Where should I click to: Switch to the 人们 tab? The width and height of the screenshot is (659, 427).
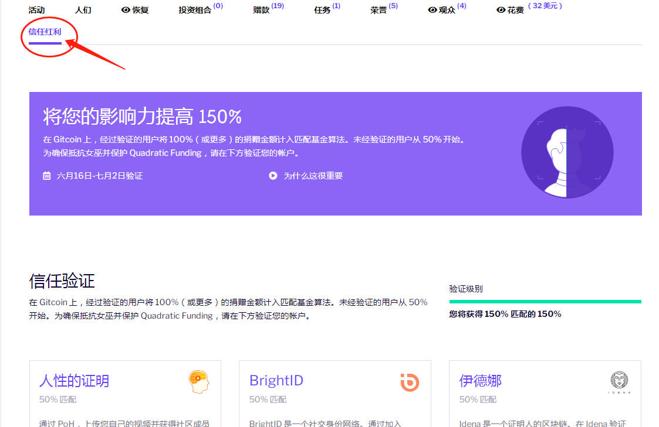click(83, 10)
